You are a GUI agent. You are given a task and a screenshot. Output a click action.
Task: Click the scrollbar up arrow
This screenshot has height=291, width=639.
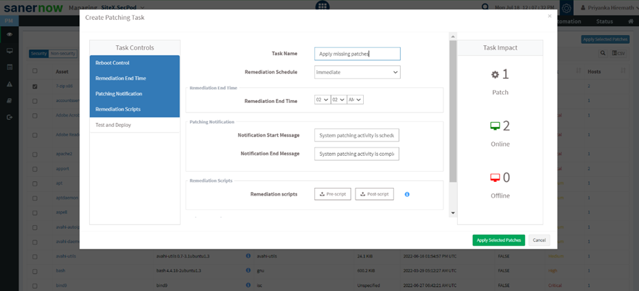tap(453, 36)
